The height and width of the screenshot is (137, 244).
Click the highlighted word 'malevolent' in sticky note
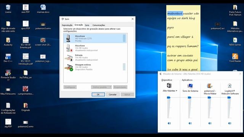coord(175,14)
